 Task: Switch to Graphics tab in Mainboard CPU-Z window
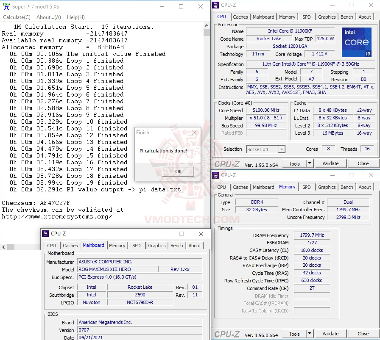tap(156, 246)
